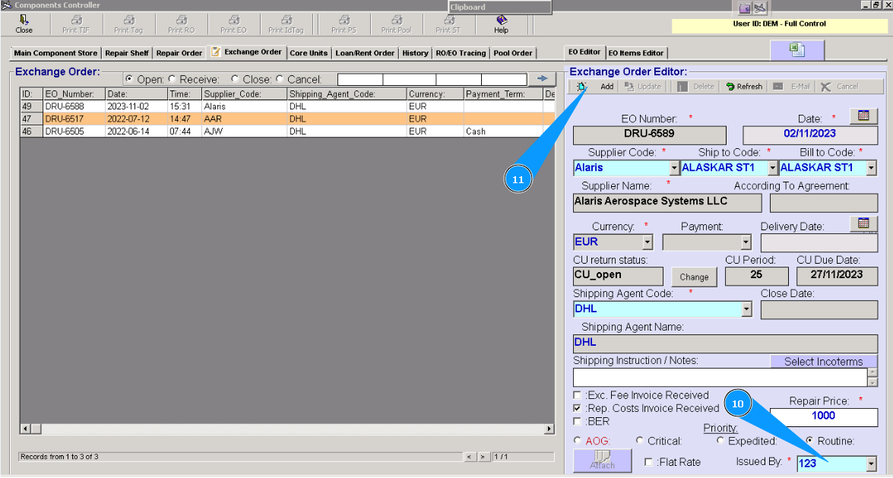The height and width of the screenshot is (478, 893).
Task: Click the blue arrow search button
Action: coord(542,78)
